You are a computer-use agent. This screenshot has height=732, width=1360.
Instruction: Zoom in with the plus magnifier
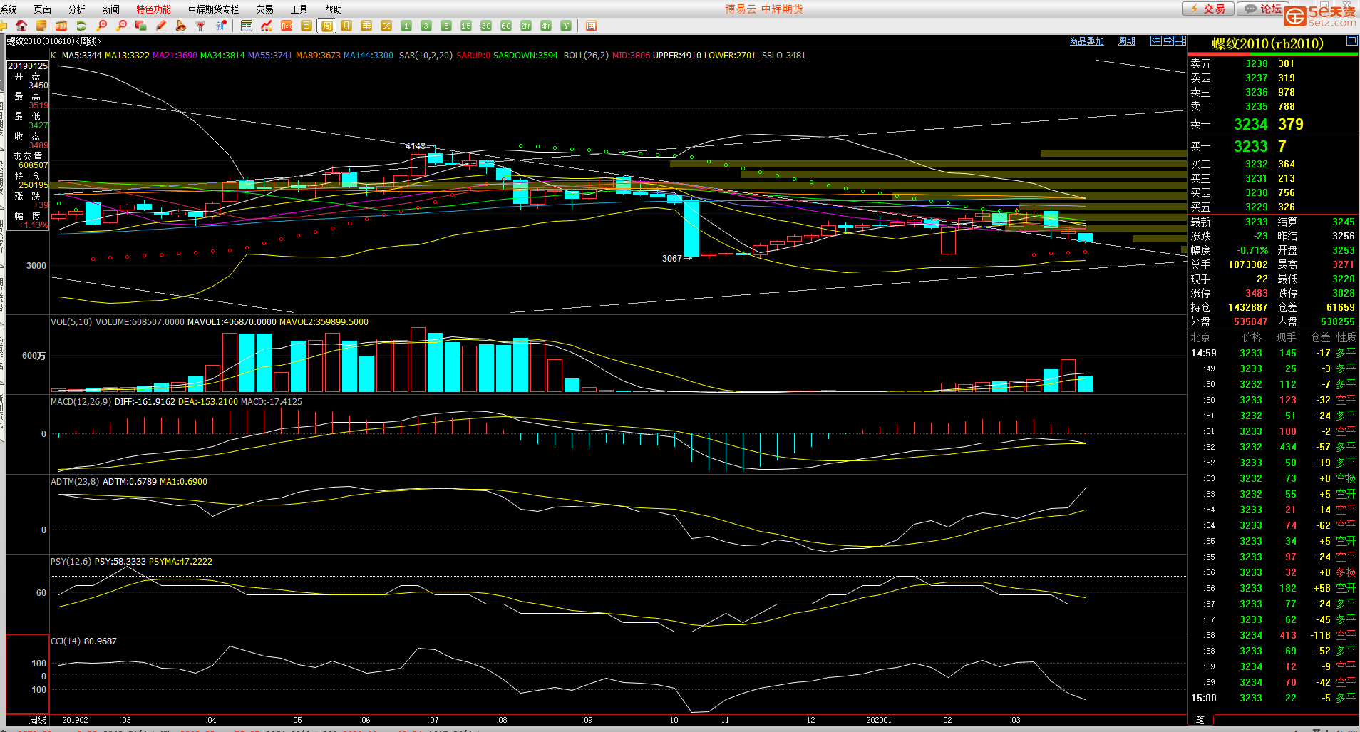tap(101, 26)
